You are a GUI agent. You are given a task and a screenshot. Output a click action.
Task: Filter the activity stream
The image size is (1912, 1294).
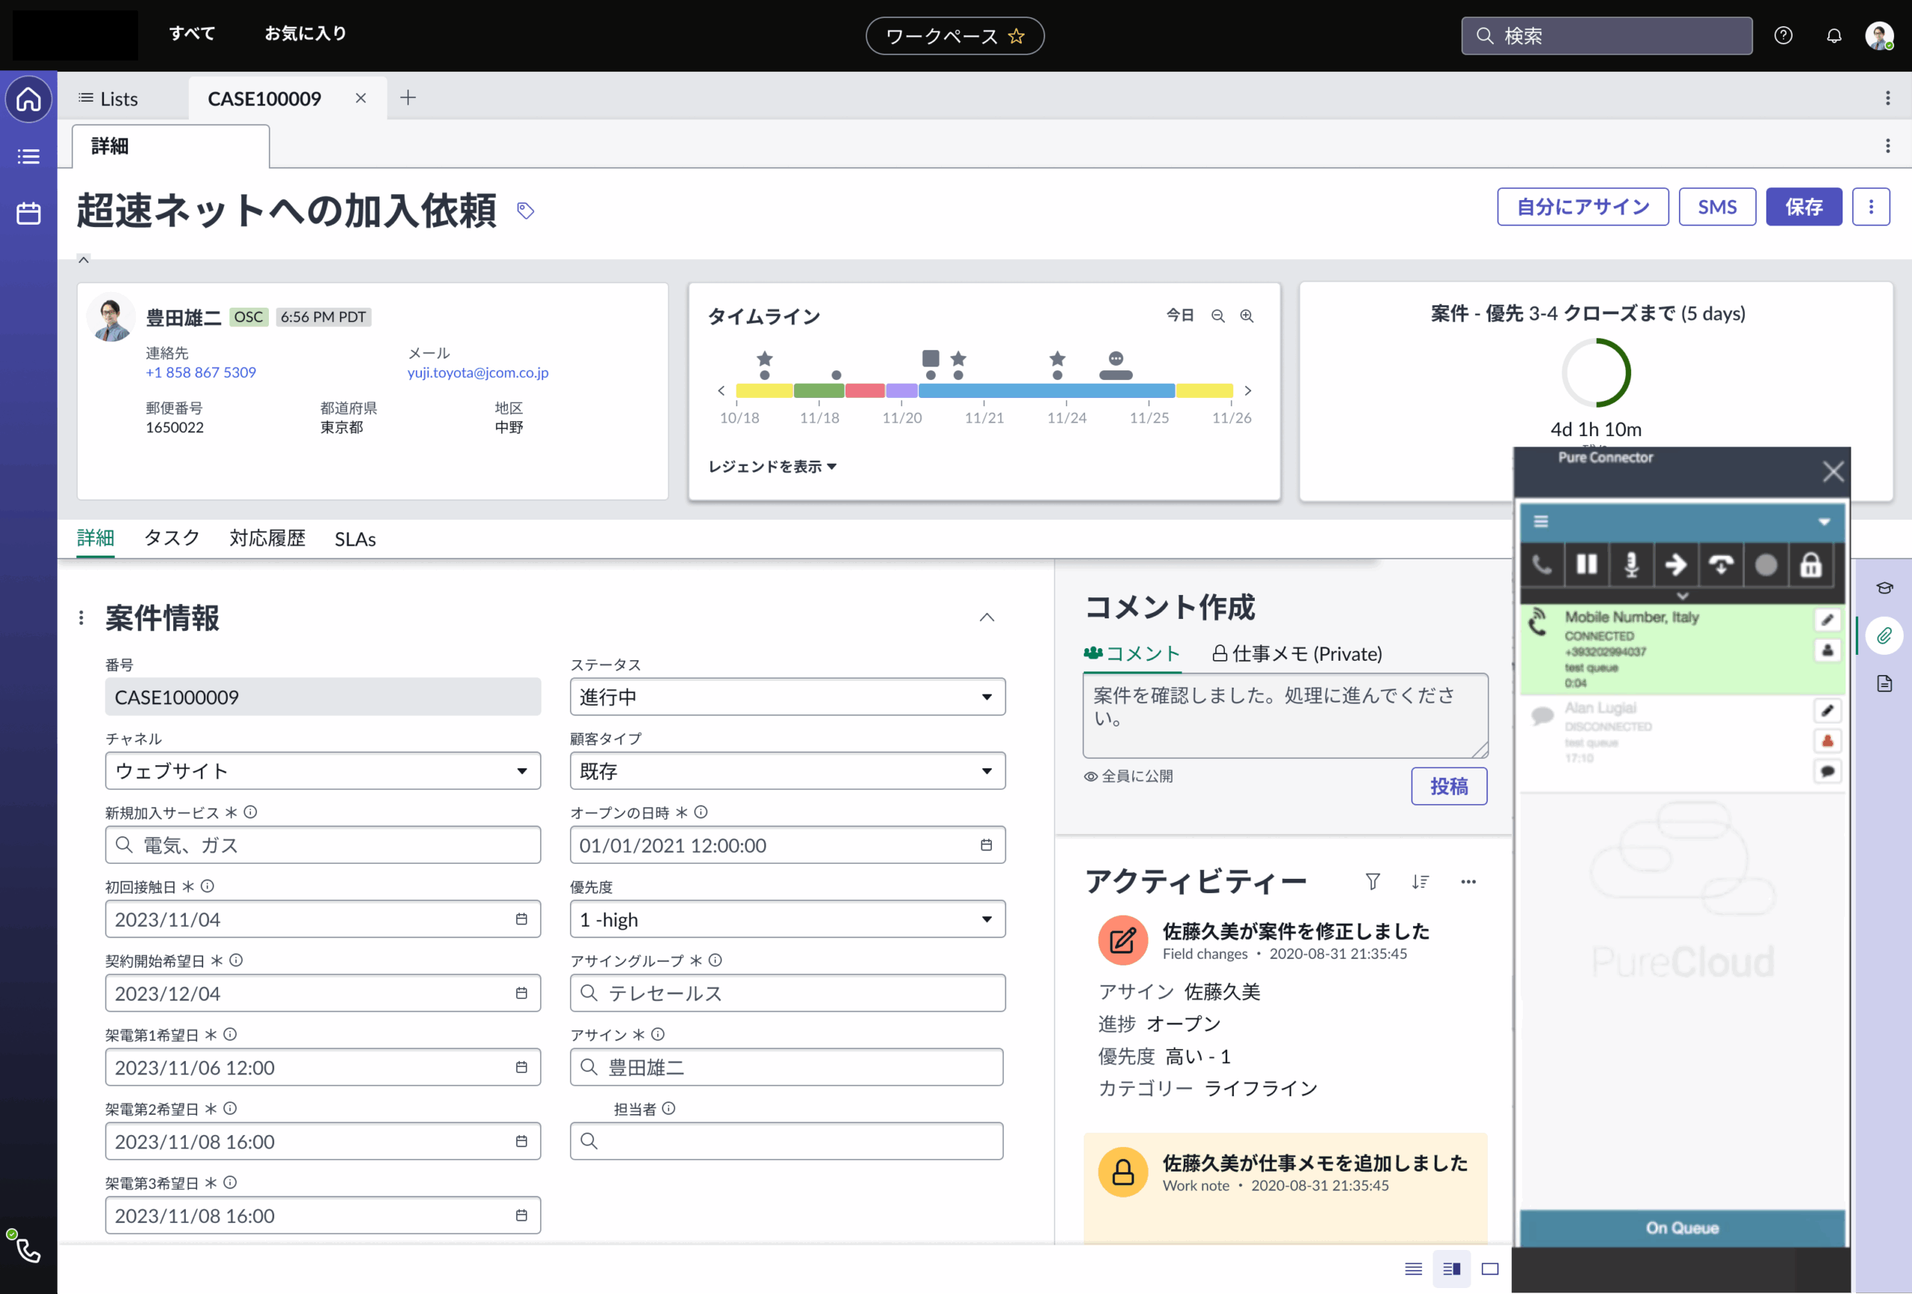(1372, 882)
